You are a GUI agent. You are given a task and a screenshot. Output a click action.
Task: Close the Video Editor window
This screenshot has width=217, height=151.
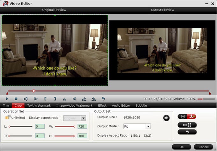tap(213, 4)
